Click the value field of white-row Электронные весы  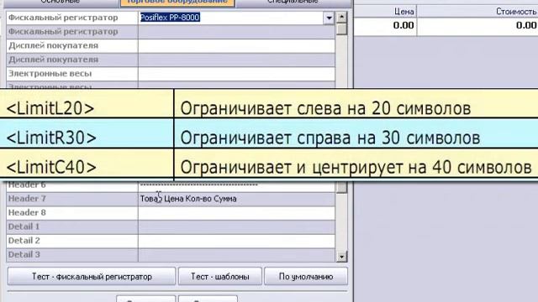click(236, 74)
